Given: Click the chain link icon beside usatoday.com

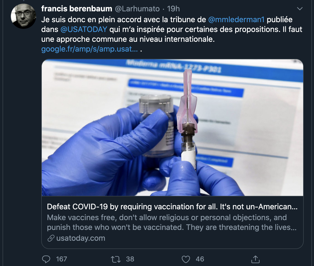Looking at the screenshot, I should [51, 238].
